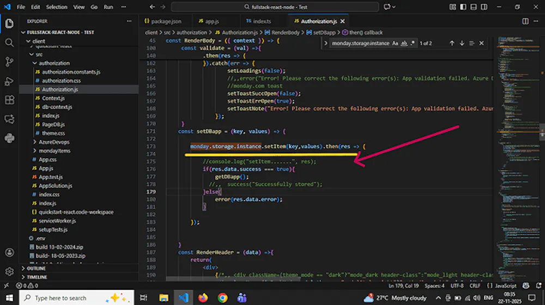Go to next find match arrow

pos(462,43)
